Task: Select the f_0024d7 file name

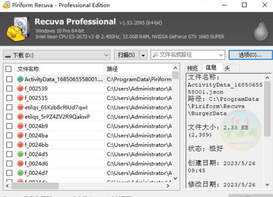Action: pos(36,173)
